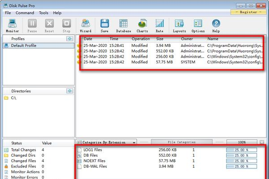Screen dimensions: 269x179
Task: Select the change row owned by SYSTEM
Action: point(170,62)
